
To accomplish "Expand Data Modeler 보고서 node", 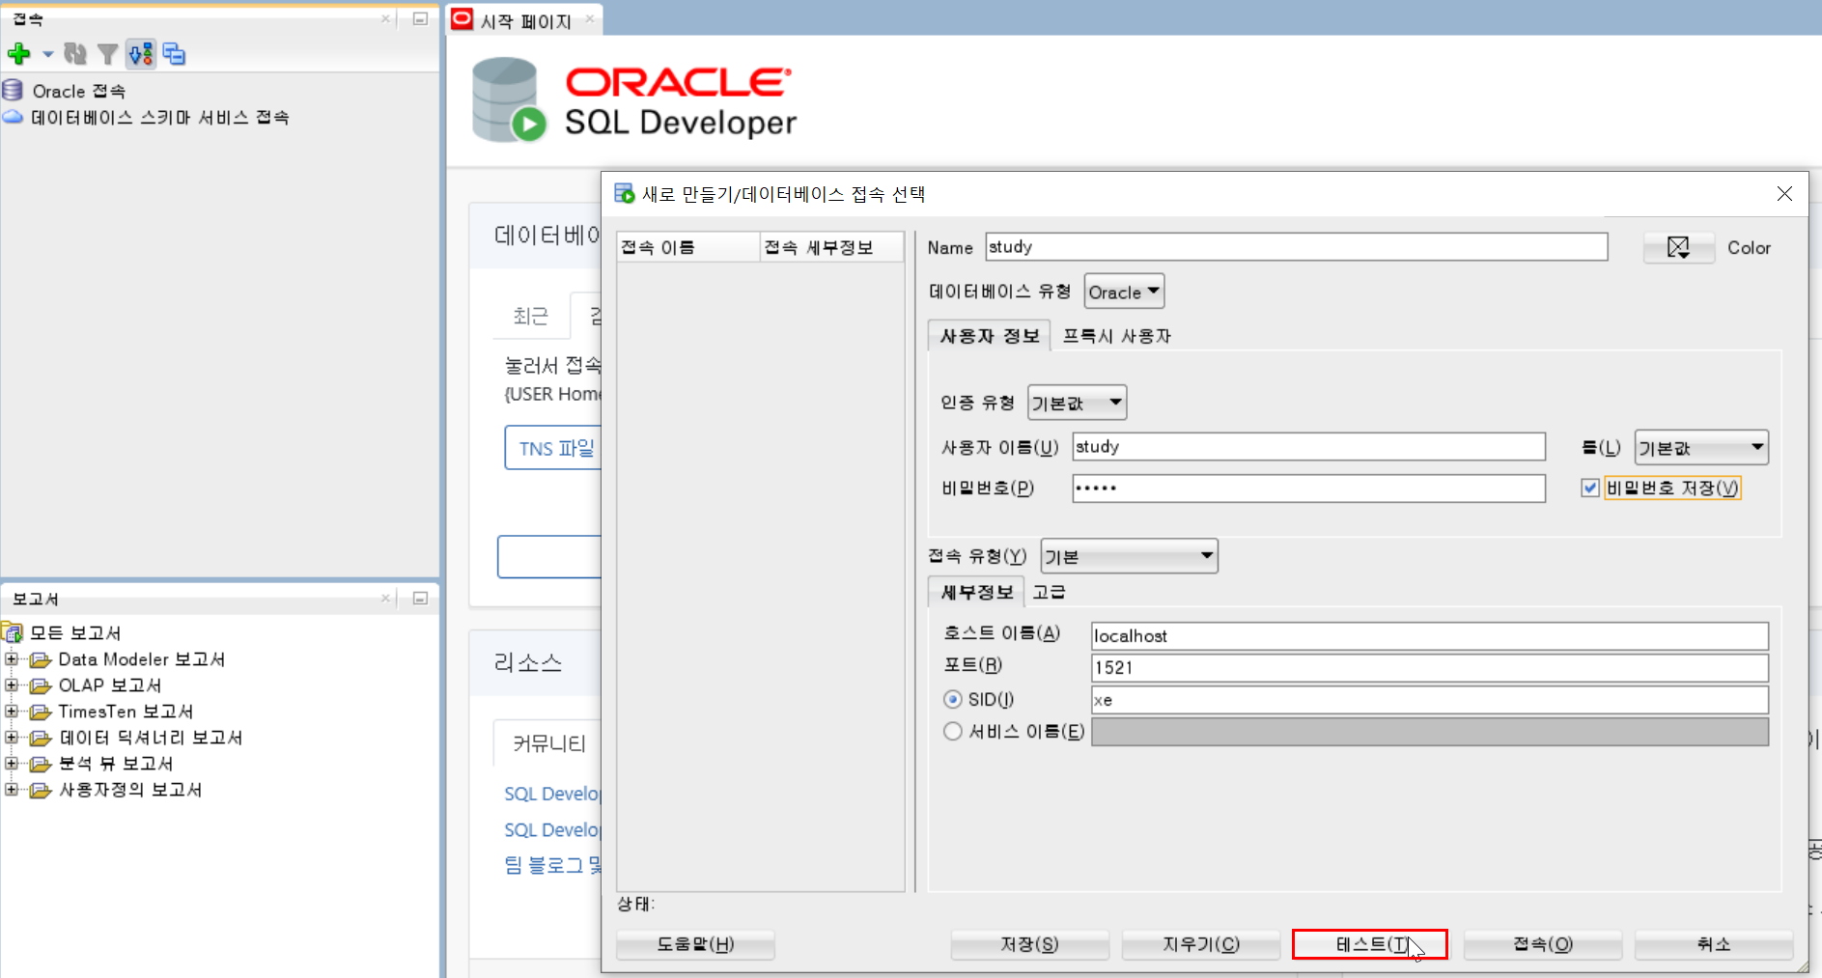I will [x=12, y=658].
